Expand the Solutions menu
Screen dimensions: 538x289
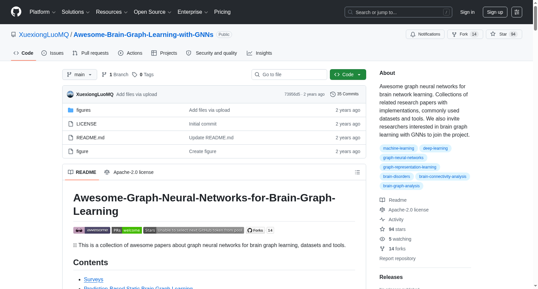(76, 12)
